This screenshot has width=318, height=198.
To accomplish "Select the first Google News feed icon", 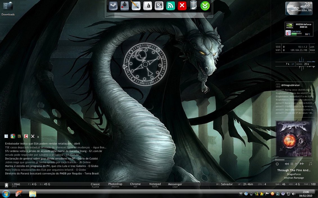I will (x=6, y=136).
